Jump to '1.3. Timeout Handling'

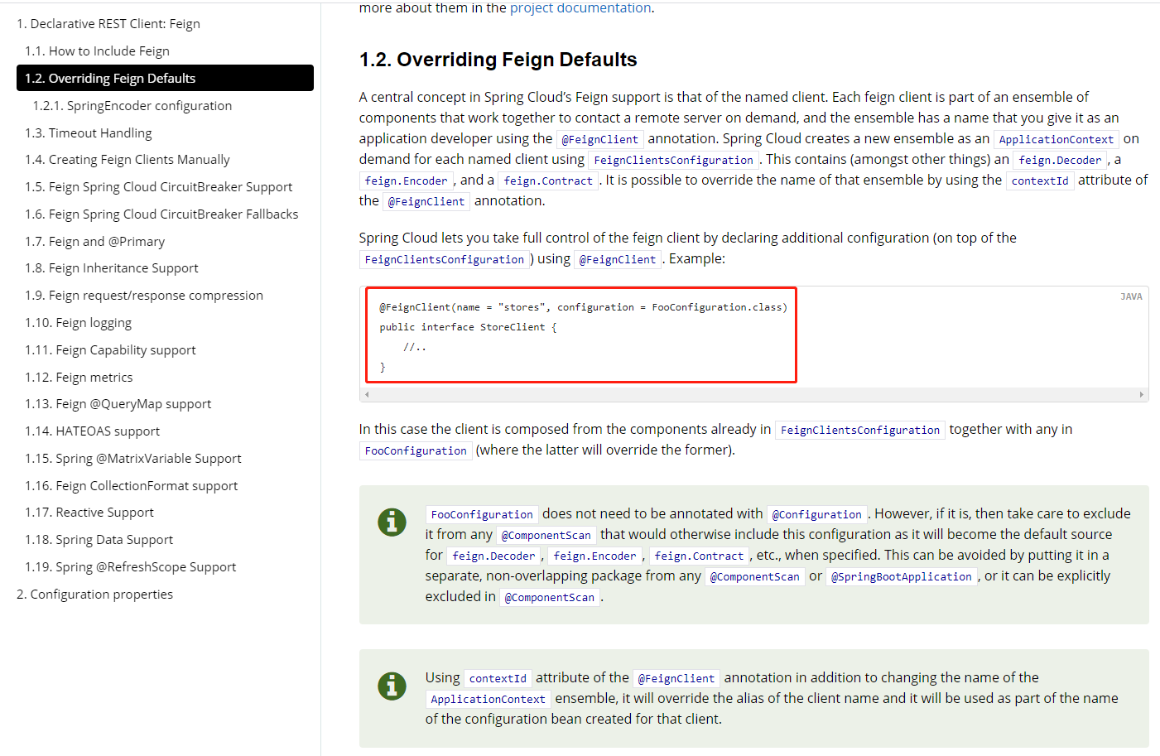[x=89, y=133]
